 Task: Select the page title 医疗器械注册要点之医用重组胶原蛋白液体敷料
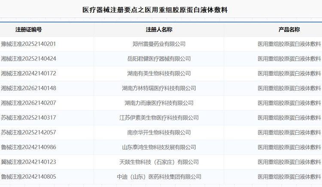155,10
